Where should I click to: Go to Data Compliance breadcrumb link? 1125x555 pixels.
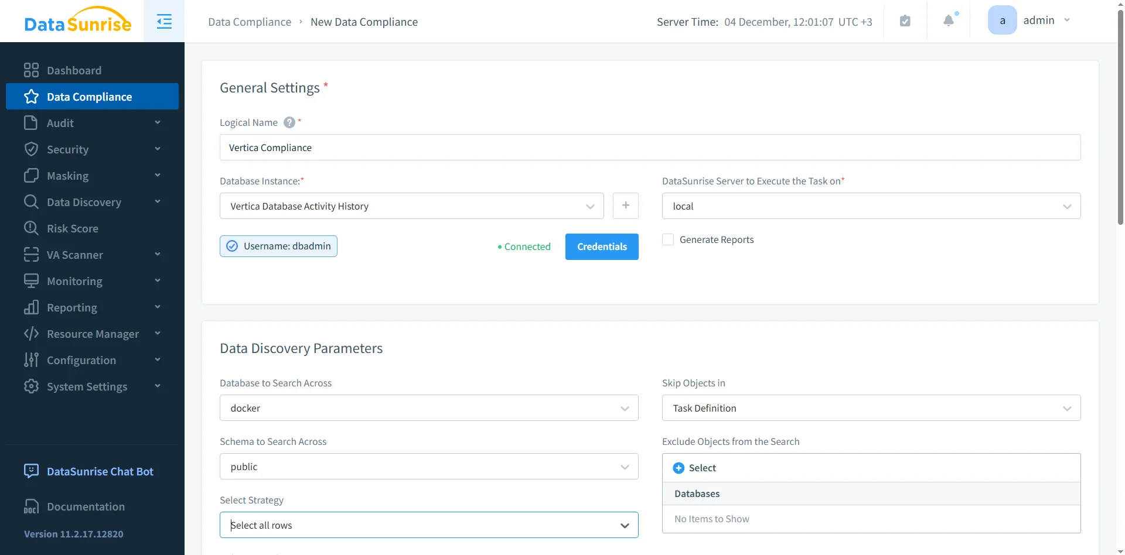(x=250, y=22)
